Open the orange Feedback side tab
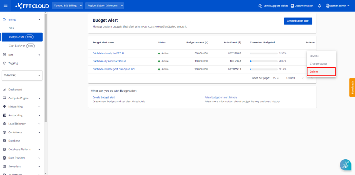The width and height of the screenshot is (355, 175). click(352, 87)
